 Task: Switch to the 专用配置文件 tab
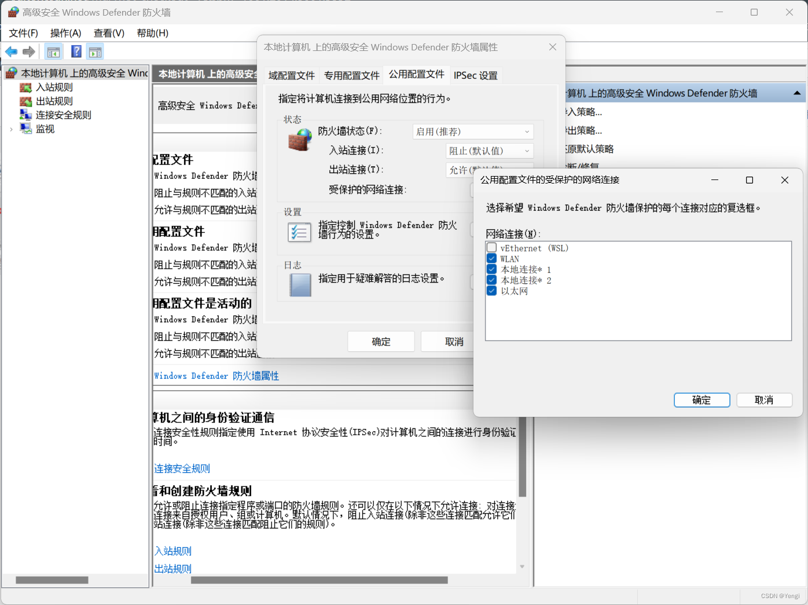(352, 75)
